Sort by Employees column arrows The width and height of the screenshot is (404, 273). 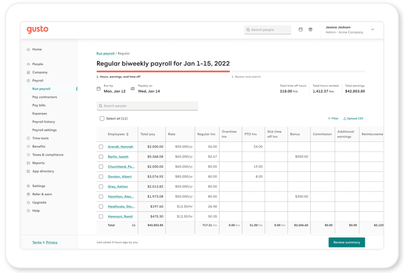click(x=127, y=134)
